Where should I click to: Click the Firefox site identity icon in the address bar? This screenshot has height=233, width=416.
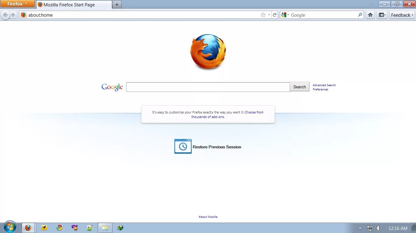point(23,15)
